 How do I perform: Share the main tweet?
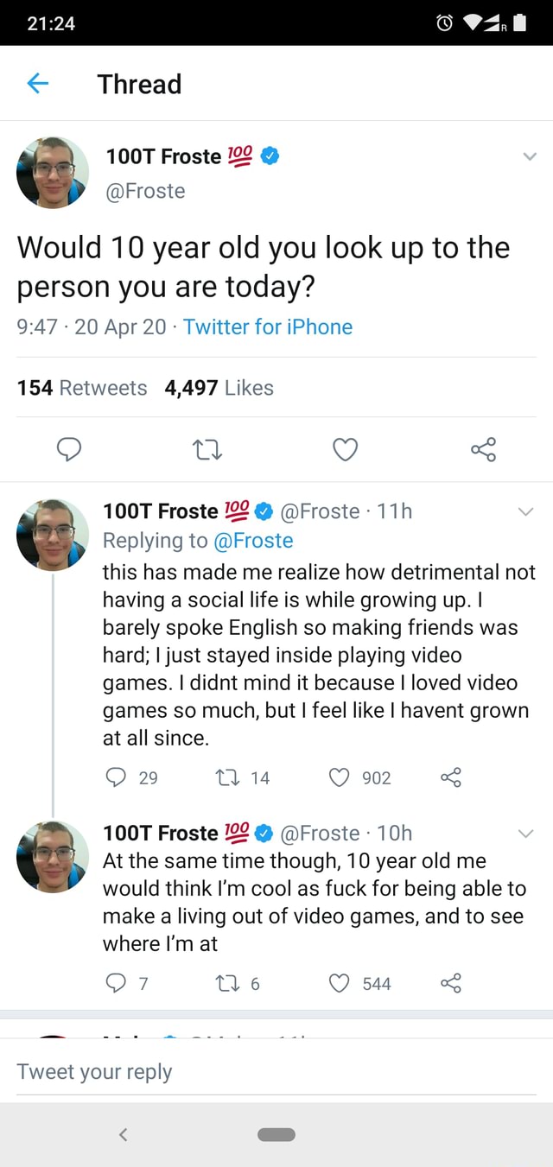pyautogui.click(x=483, y=449)
